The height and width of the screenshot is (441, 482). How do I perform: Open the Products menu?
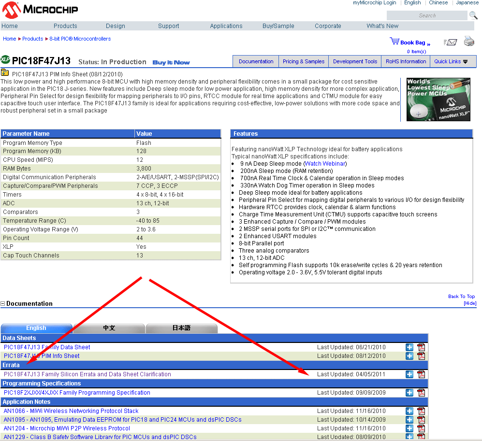(65, 26)
